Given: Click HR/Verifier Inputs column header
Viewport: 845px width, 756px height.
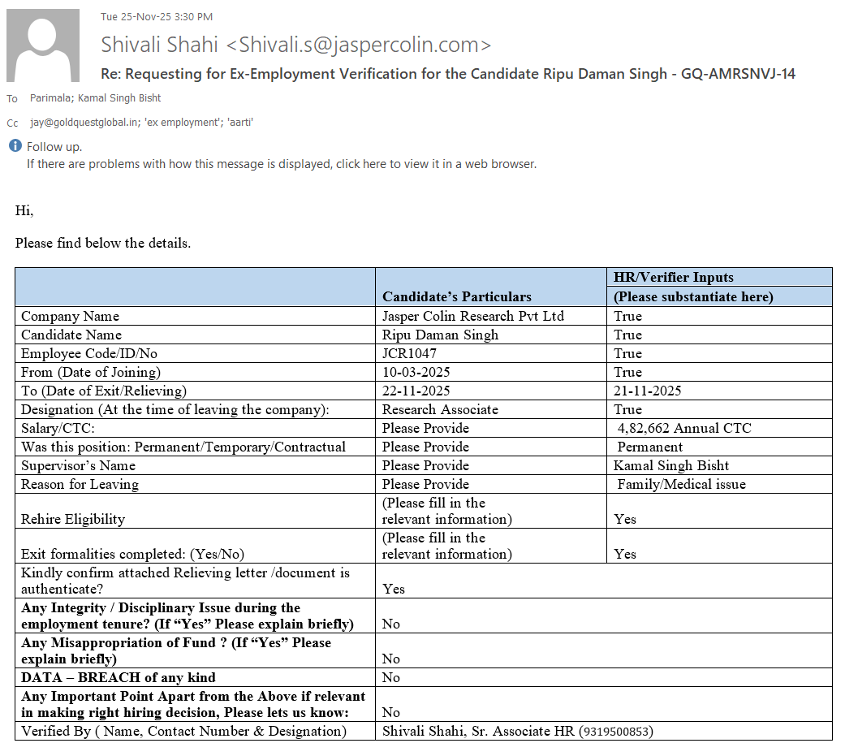Looking at the screenshot, I should (x=673, y=277).
